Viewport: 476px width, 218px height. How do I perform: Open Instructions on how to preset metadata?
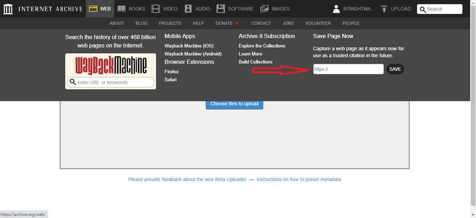point(299,179)
